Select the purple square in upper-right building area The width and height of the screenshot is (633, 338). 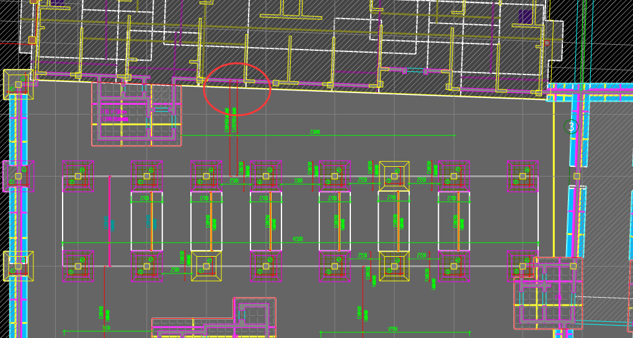pos(525,16)
